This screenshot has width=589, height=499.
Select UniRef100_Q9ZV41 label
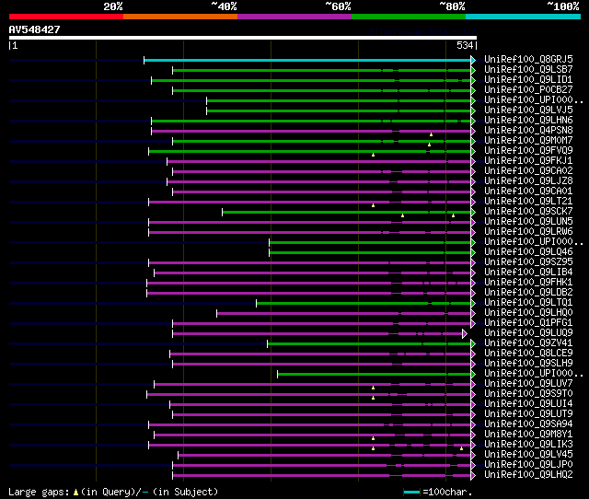[528, 343]
